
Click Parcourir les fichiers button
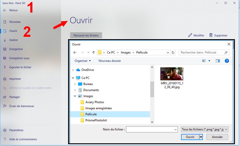point(86,35)
